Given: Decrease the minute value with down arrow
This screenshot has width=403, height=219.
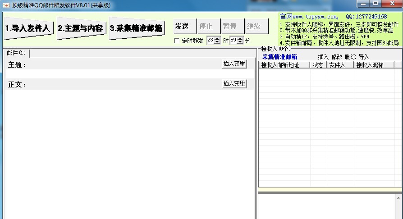Looking at the screenshot, I should (x=240, y=42).
